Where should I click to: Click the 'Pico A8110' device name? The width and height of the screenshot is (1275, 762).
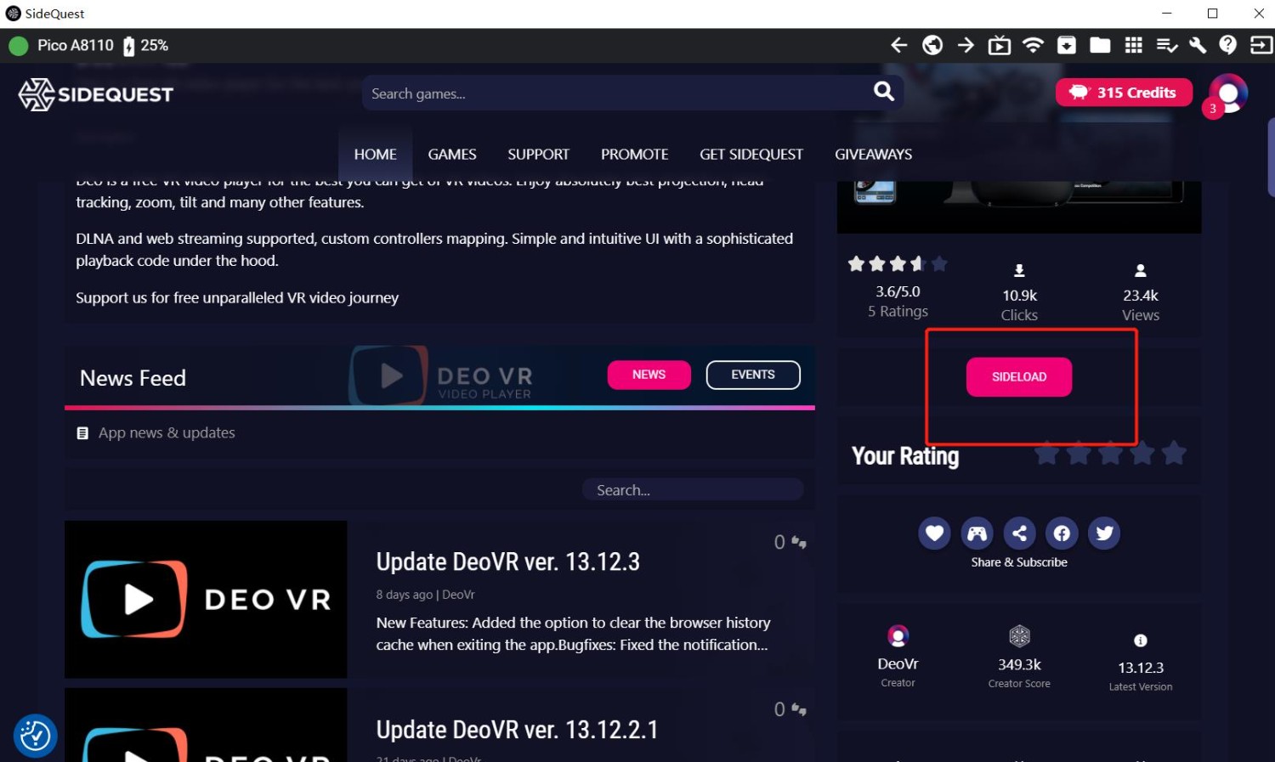[x=76, y=46]
